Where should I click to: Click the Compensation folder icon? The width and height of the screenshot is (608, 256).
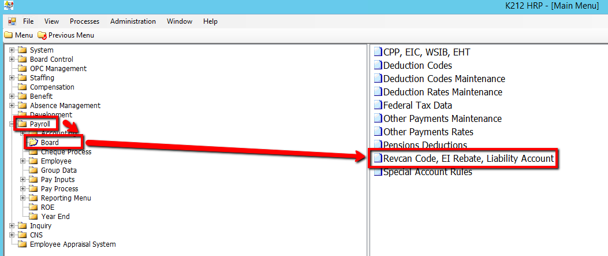23,87
